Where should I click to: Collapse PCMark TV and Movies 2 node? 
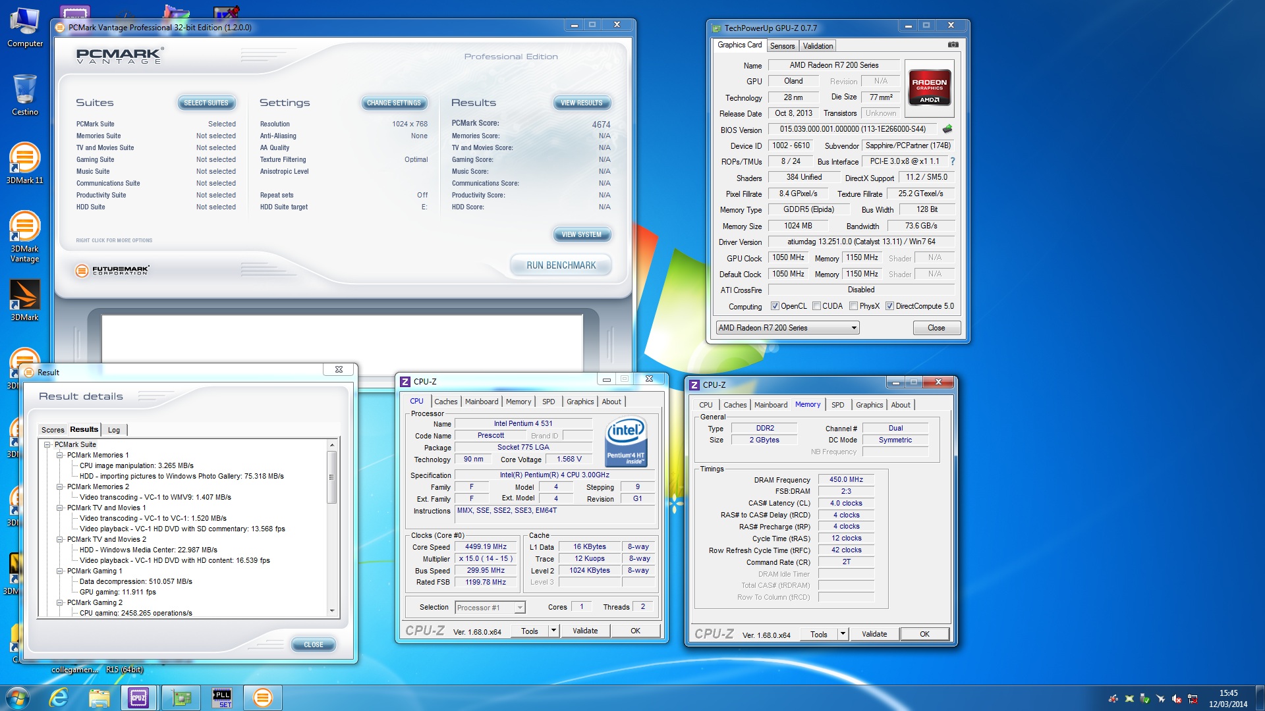click(60, 540)
